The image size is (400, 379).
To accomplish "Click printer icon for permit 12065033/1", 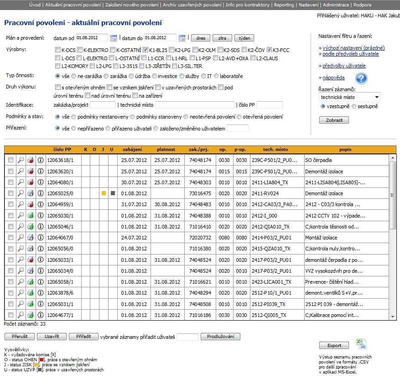I will (31, 260).
